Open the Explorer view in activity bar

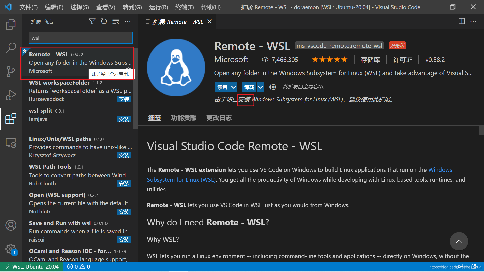[x=11, y=24]
